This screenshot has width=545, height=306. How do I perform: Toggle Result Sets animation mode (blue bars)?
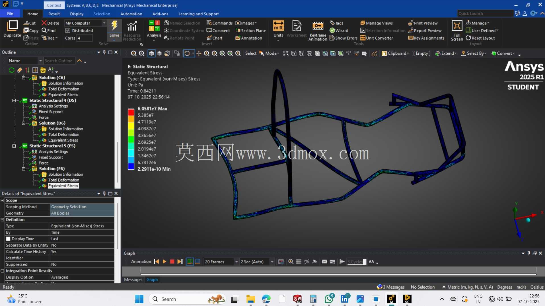pos(198,262)
